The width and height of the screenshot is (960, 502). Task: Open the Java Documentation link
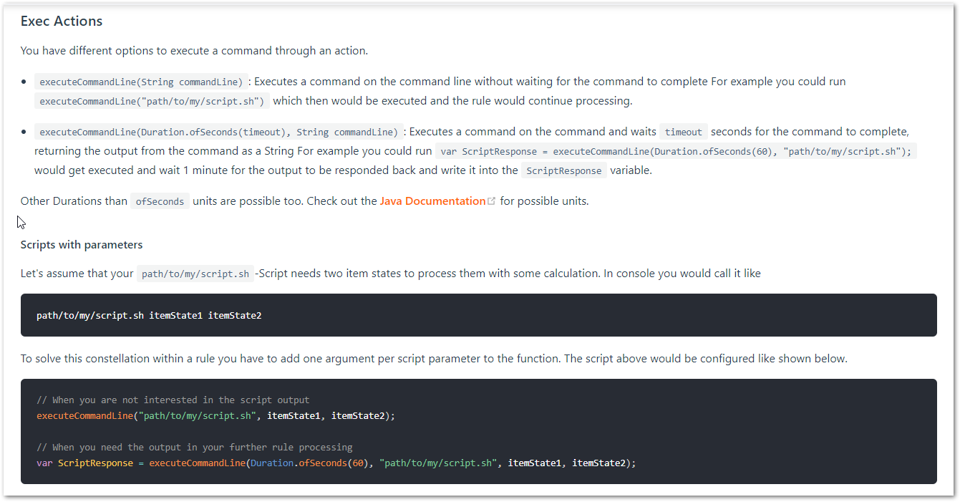coord(432,201)
